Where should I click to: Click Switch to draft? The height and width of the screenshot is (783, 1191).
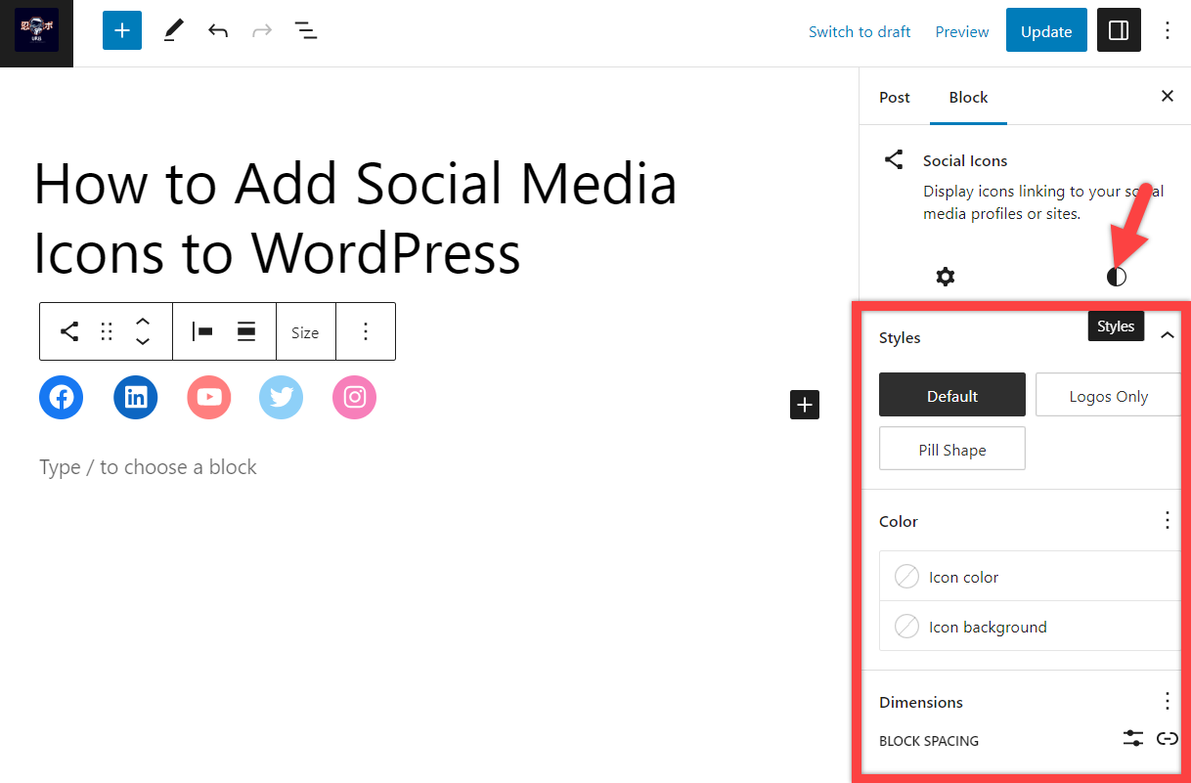[860, 31]
